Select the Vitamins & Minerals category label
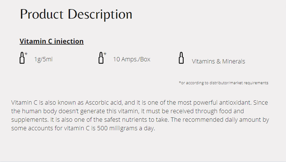This screenshot has width=286, height=162. tap(218, 61)
